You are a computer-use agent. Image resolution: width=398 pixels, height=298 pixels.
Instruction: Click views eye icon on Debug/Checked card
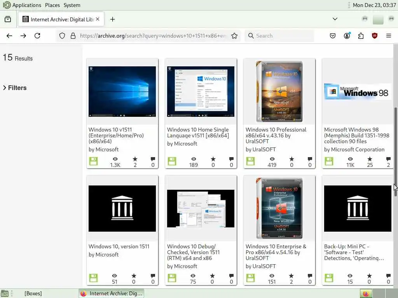(193, 276)
